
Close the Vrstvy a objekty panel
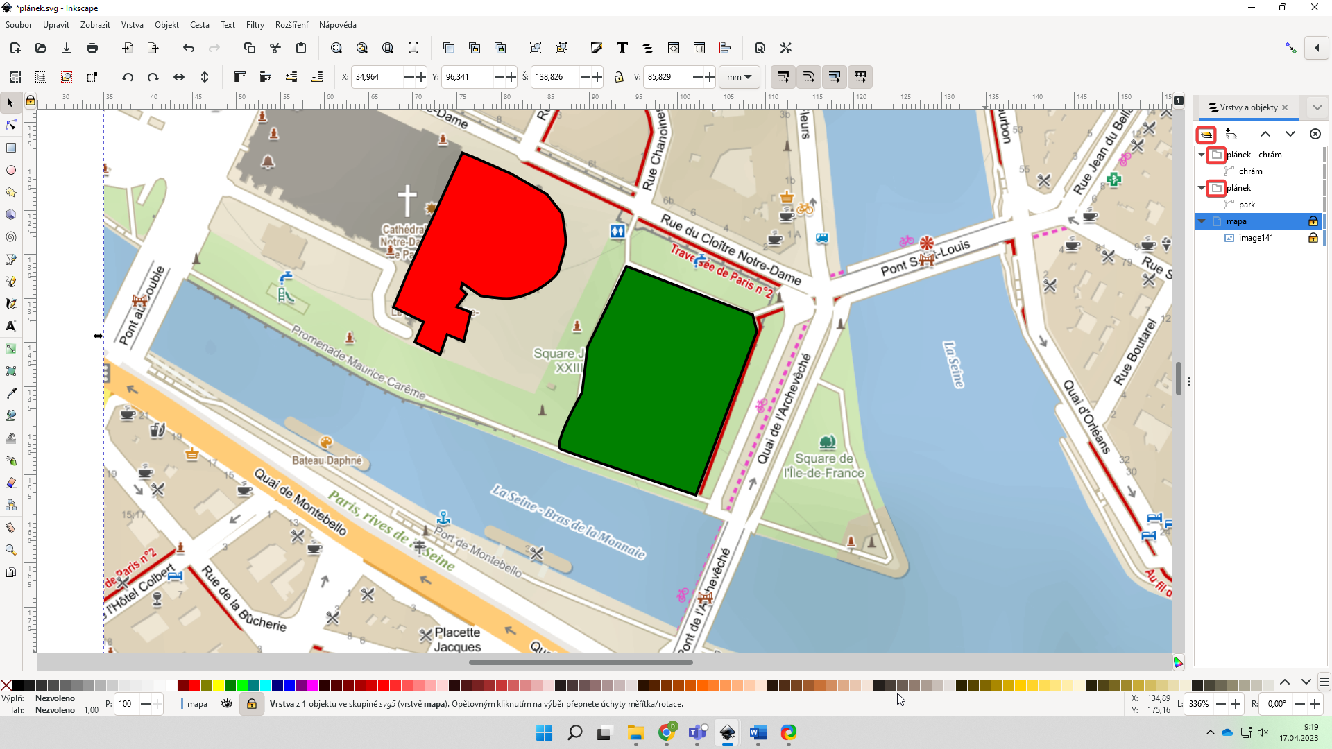1286,107
